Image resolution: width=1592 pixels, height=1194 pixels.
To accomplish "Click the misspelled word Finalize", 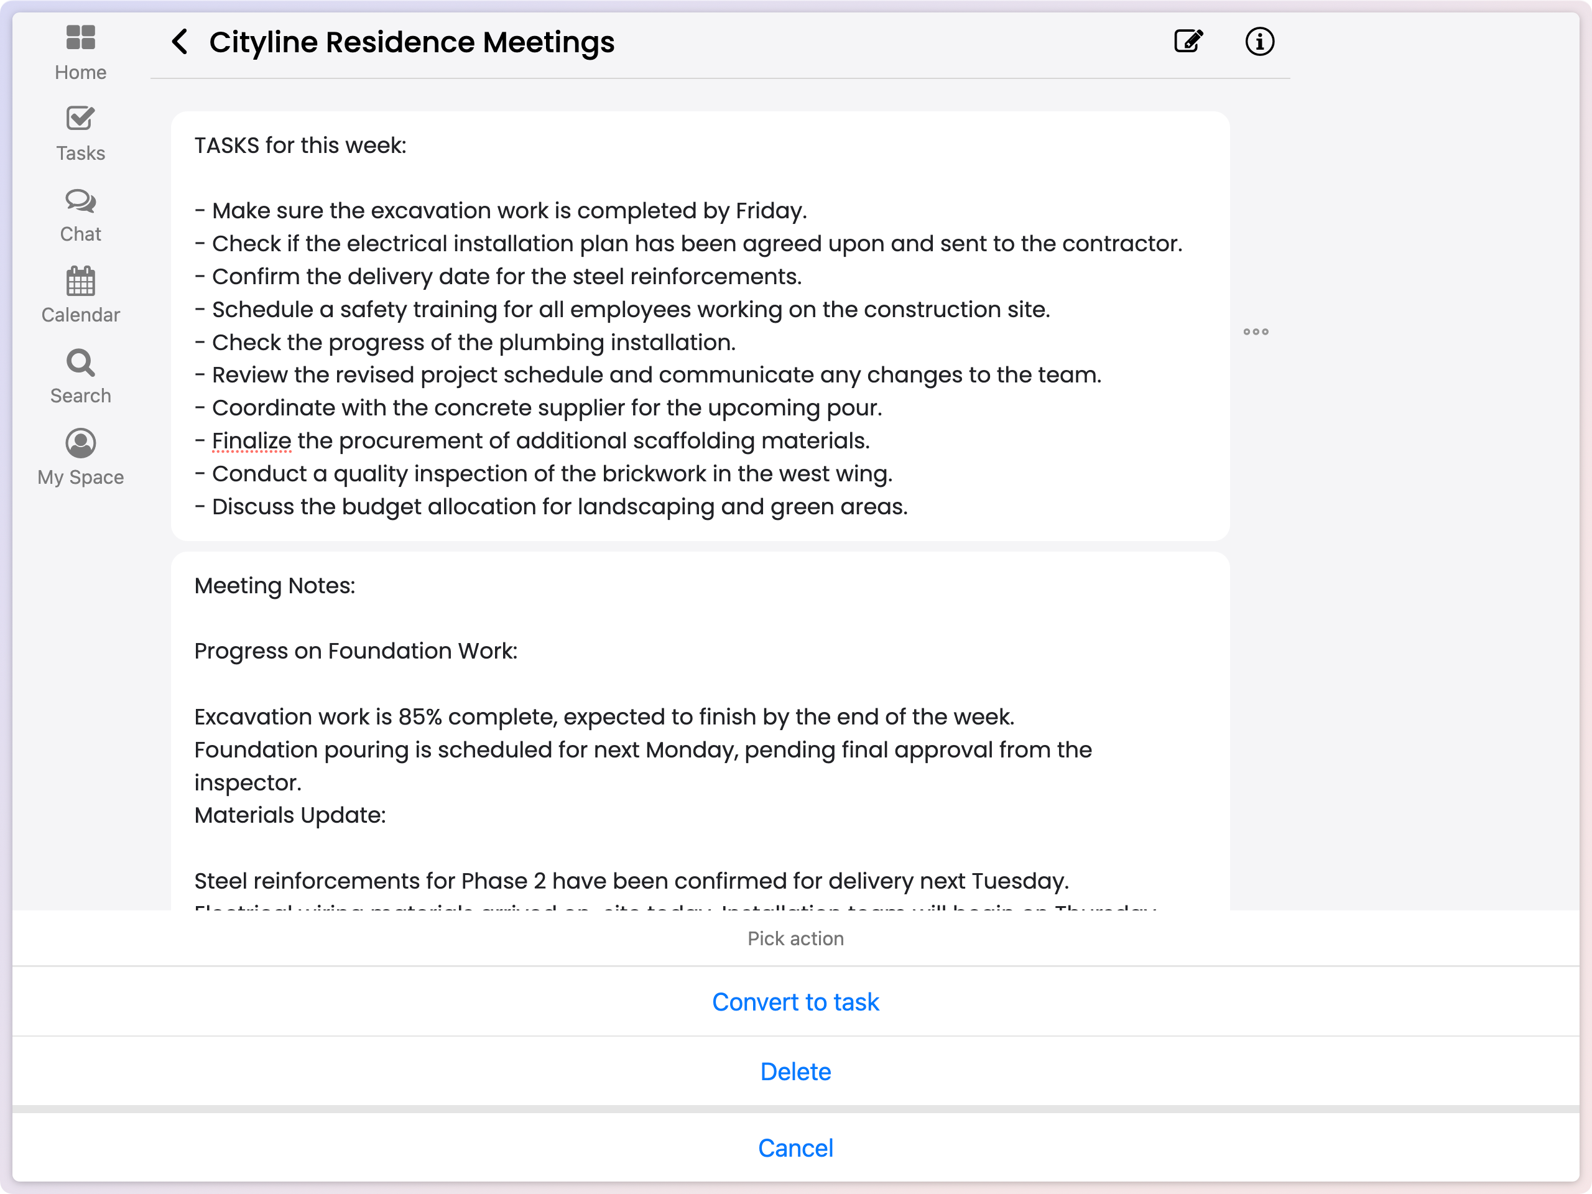I will point(251,440).
